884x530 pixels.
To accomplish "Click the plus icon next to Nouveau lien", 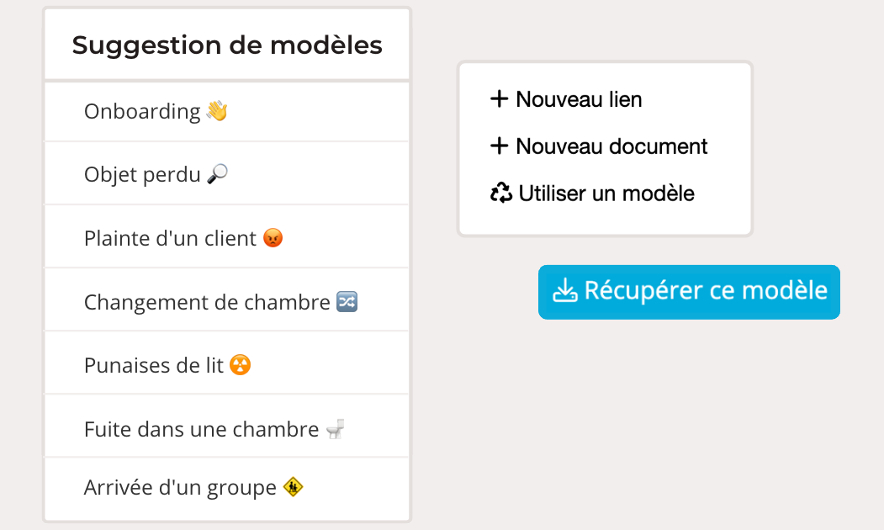I will tap(499, 99).
